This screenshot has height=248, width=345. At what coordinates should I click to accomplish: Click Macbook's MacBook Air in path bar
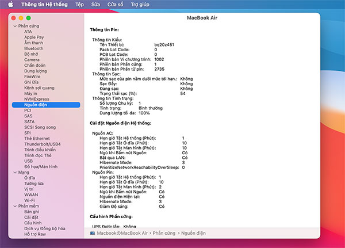(x=122, y=233)
